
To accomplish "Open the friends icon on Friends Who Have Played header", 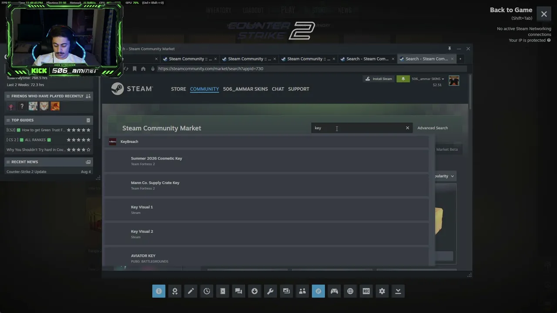I will point(88,96).
